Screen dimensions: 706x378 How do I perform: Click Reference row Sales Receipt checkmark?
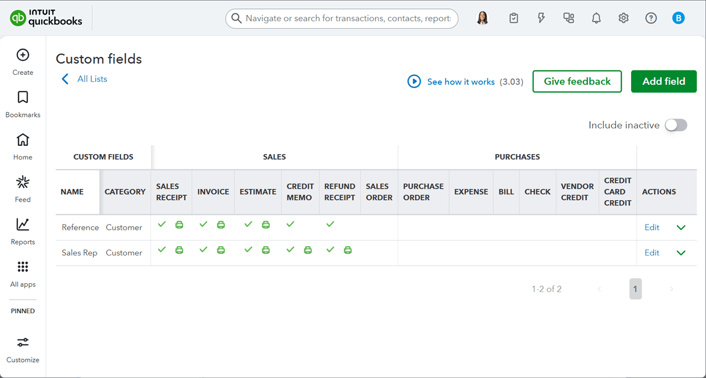[x=162, y=224]
